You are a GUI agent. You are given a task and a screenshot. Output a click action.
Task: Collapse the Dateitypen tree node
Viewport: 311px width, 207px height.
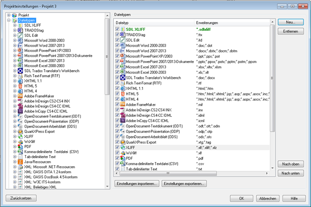pos(9,20)
